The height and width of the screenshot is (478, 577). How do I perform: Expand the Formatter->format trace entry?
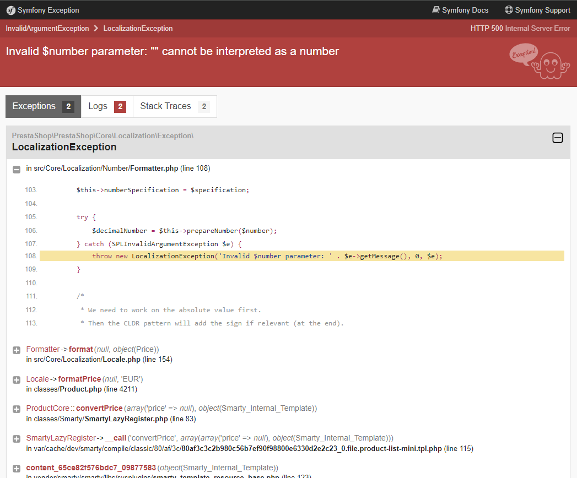pos(16,350)
